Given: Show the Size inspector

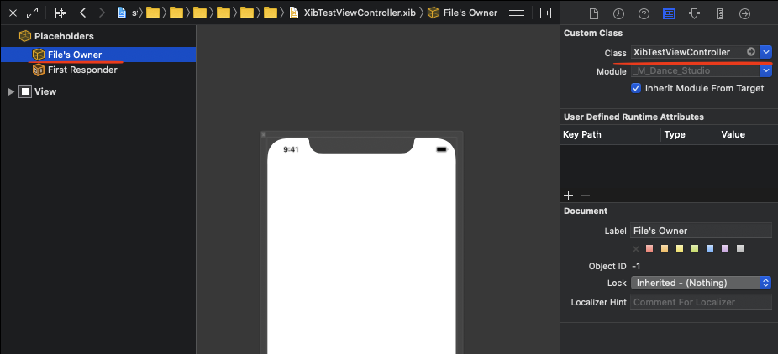Looking at the screenshot, I should (720, 14).
